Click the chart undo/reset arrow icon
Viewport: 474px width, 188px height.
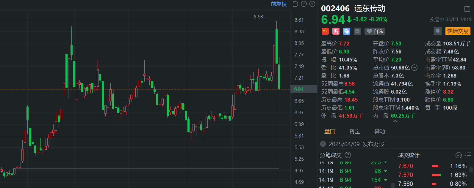(x=295, y=4)
